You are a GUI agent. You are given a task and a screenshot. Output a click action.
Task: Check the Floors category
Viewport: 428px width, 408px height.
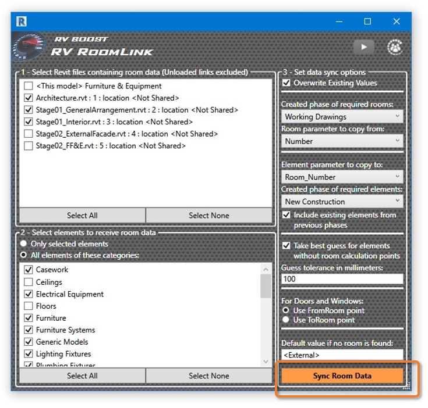tap(29, 306)
